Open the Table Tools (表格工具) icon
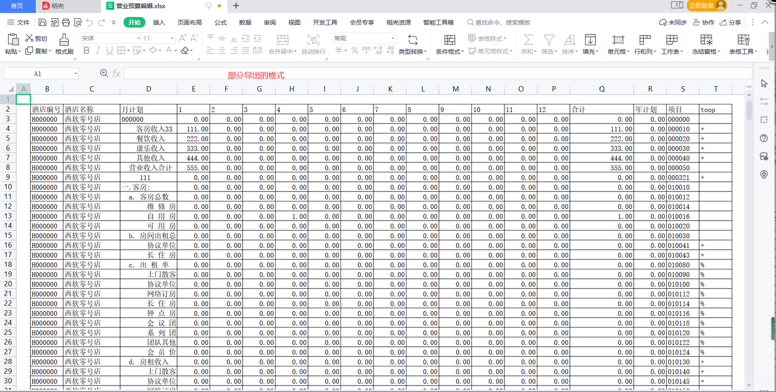This screenshot has width=776, height=392. [743, 39]
